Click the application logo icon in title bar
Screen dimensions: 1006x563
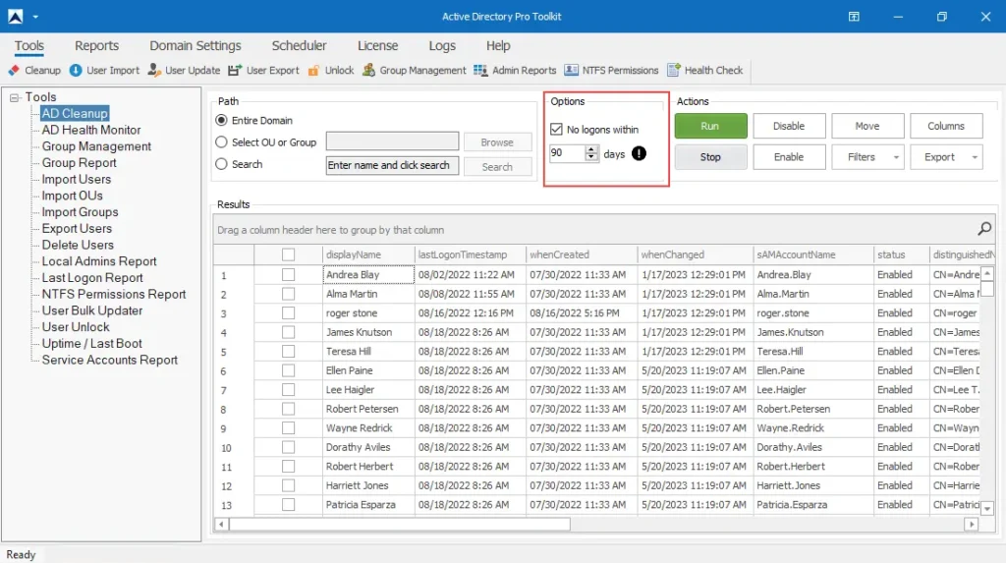click(x=16, y=16)
